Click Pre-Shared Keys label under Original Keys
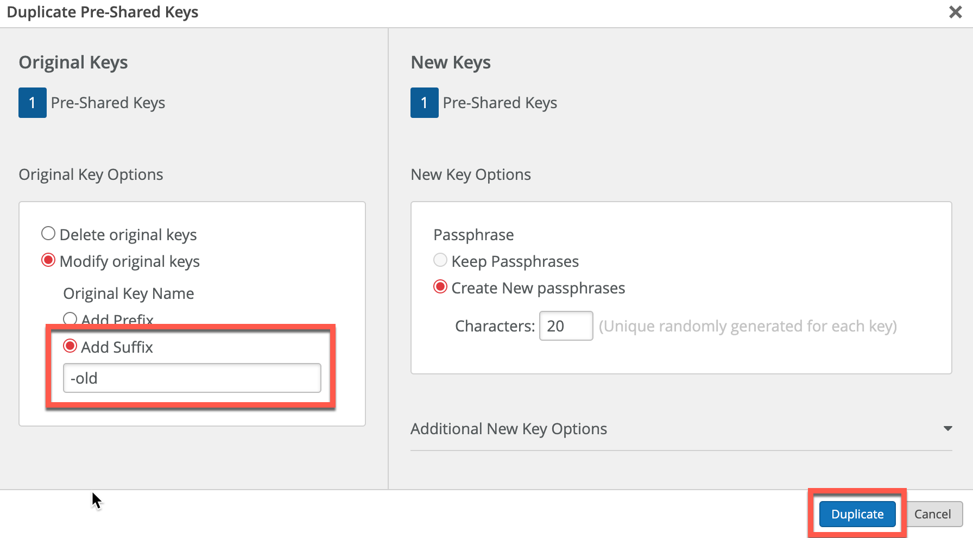 (x=108, y=103)
